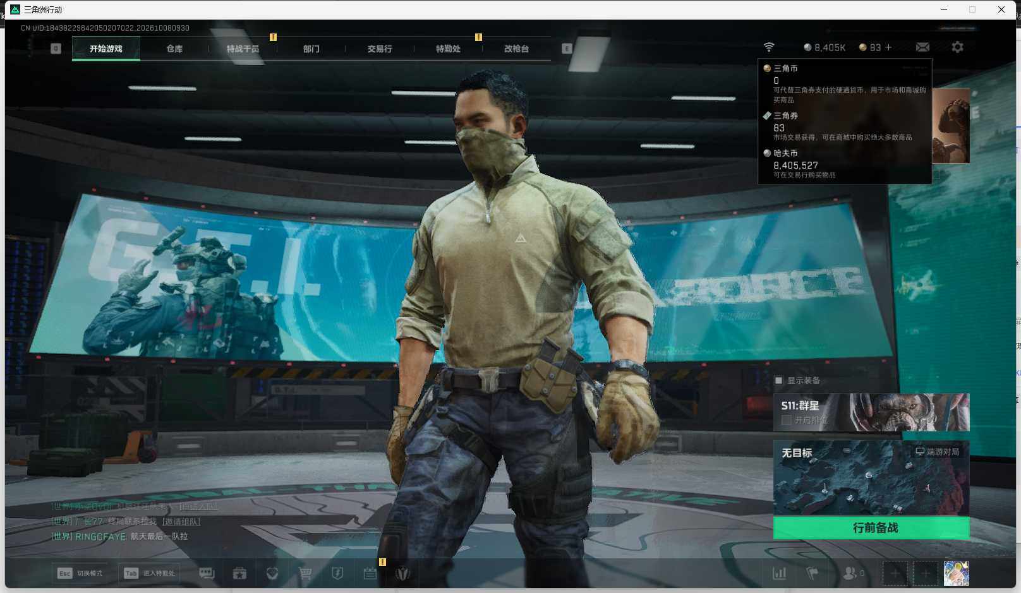
Task: Click the Esc 切换模式 button
Action: pos(80,573)
